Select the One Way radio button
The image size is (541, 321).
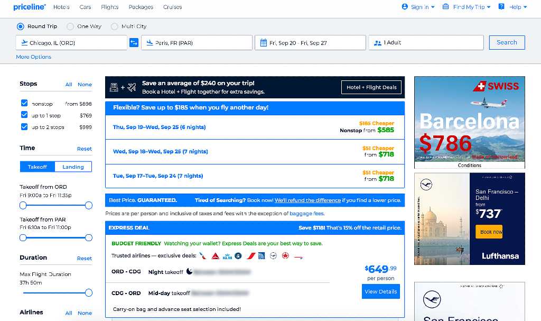click(x=69, y=26)
